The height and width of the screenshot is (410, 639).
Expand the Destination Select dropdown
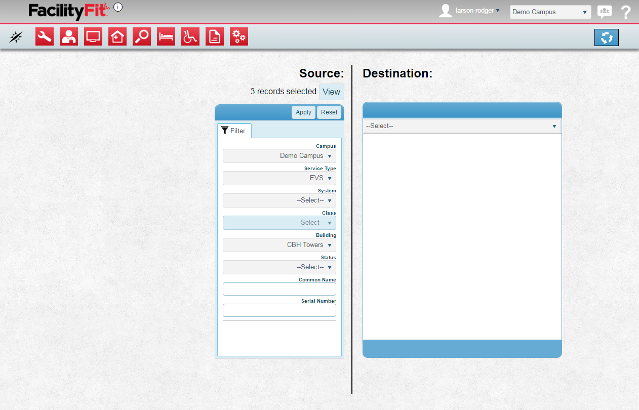(x=462, y=126)
